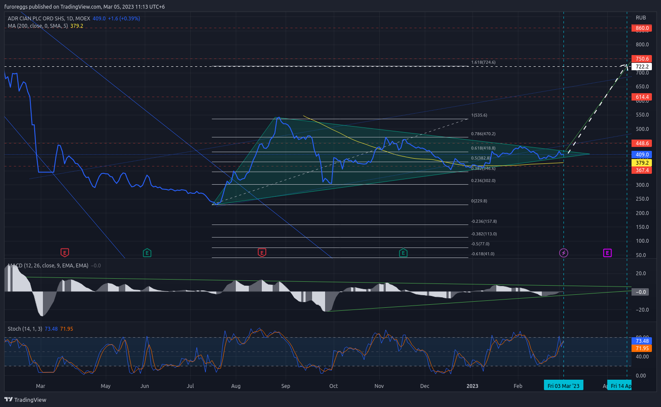Click the Feb label on the time axis
The image size is (661, 407).
pyautogui.click(x=518, y=386)
